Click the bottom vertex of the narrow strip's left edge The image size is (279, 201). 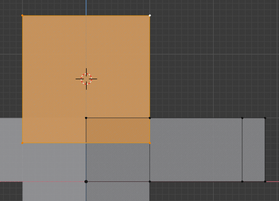click(x=242, y=182)
